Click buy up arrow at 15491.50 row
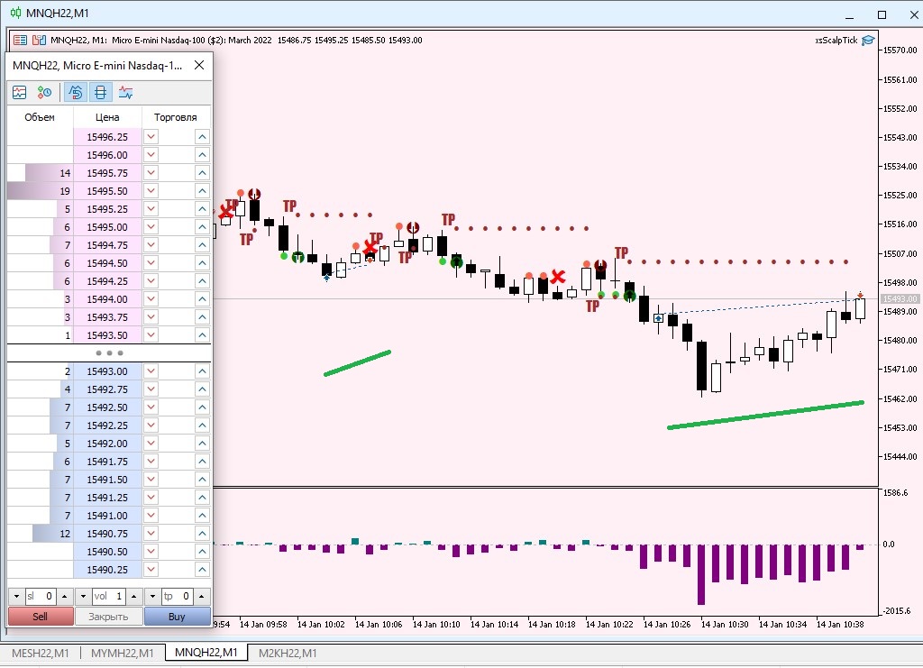This screenshot has height=668, width=923. pyautogui.click(x=202, y=479)
